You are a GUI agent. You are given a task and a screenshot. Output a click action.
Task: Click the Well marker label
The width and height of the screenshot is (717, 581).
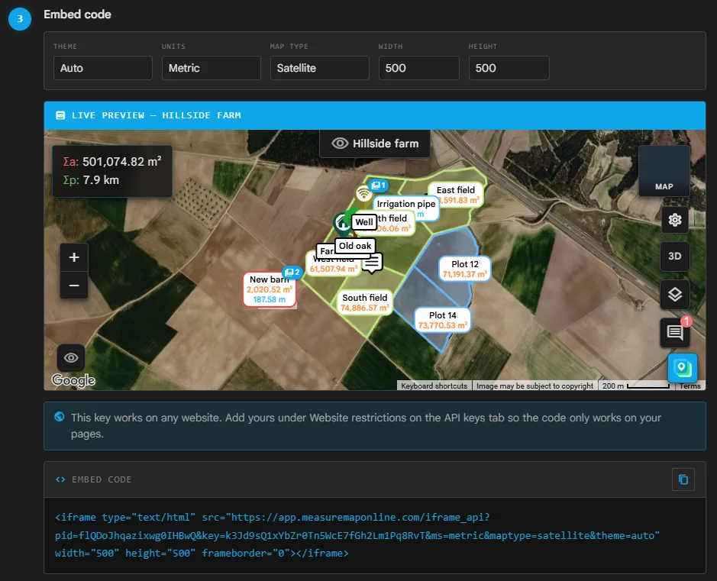(x=364, y=222)
